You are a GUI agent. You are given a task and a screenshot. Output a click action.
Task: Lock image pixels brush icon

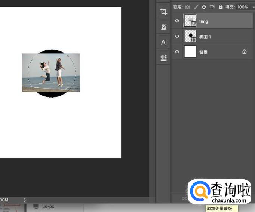pos(196,7)
